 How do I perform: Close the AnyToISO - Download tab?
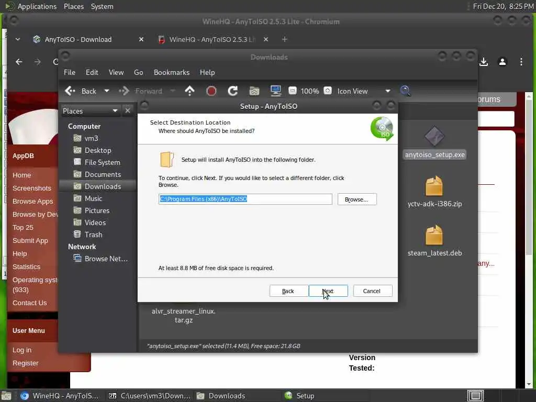tap(141, 39)
